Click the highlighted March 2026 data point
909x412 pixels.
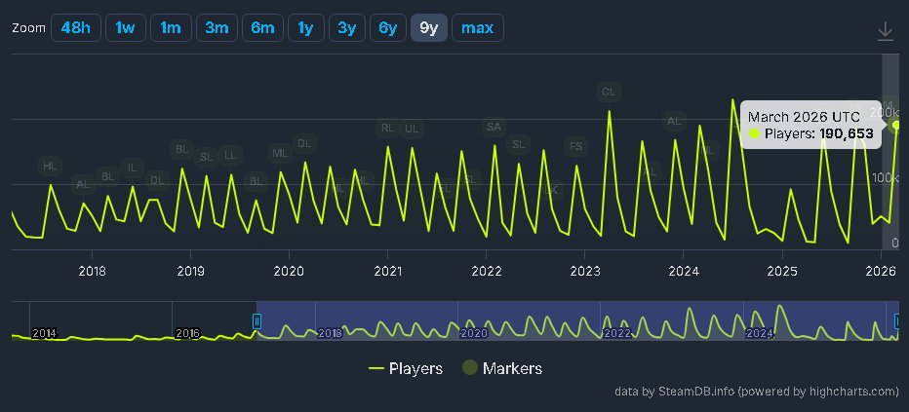[896, 125]
